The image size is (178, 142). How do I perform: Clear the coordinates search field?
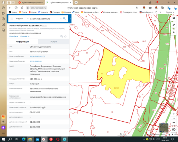click(x=61, y=19)
